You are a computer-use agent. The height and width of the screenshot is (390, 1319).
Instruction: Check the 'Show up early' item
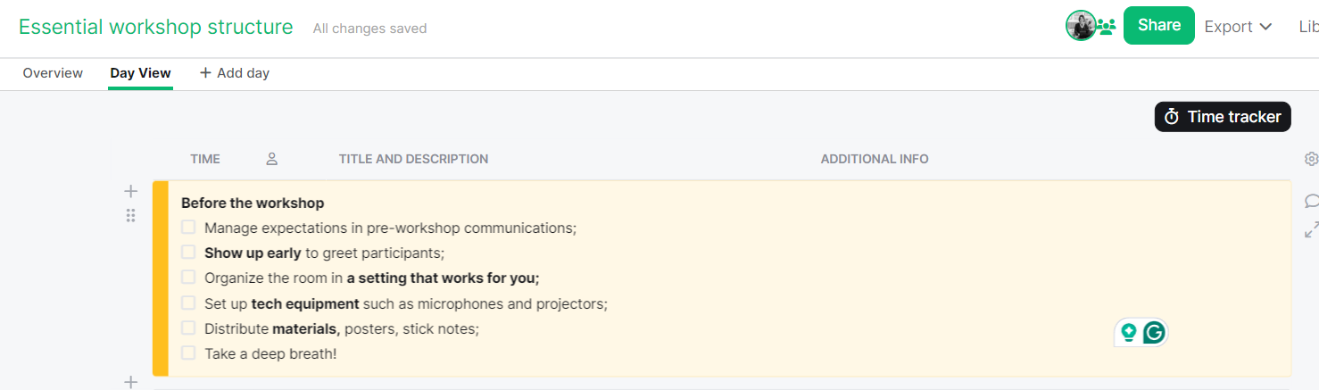188,253
